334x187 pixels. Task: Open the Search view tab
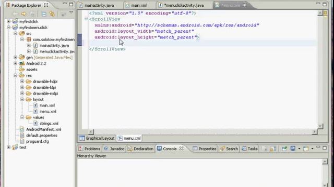[229, 149]
